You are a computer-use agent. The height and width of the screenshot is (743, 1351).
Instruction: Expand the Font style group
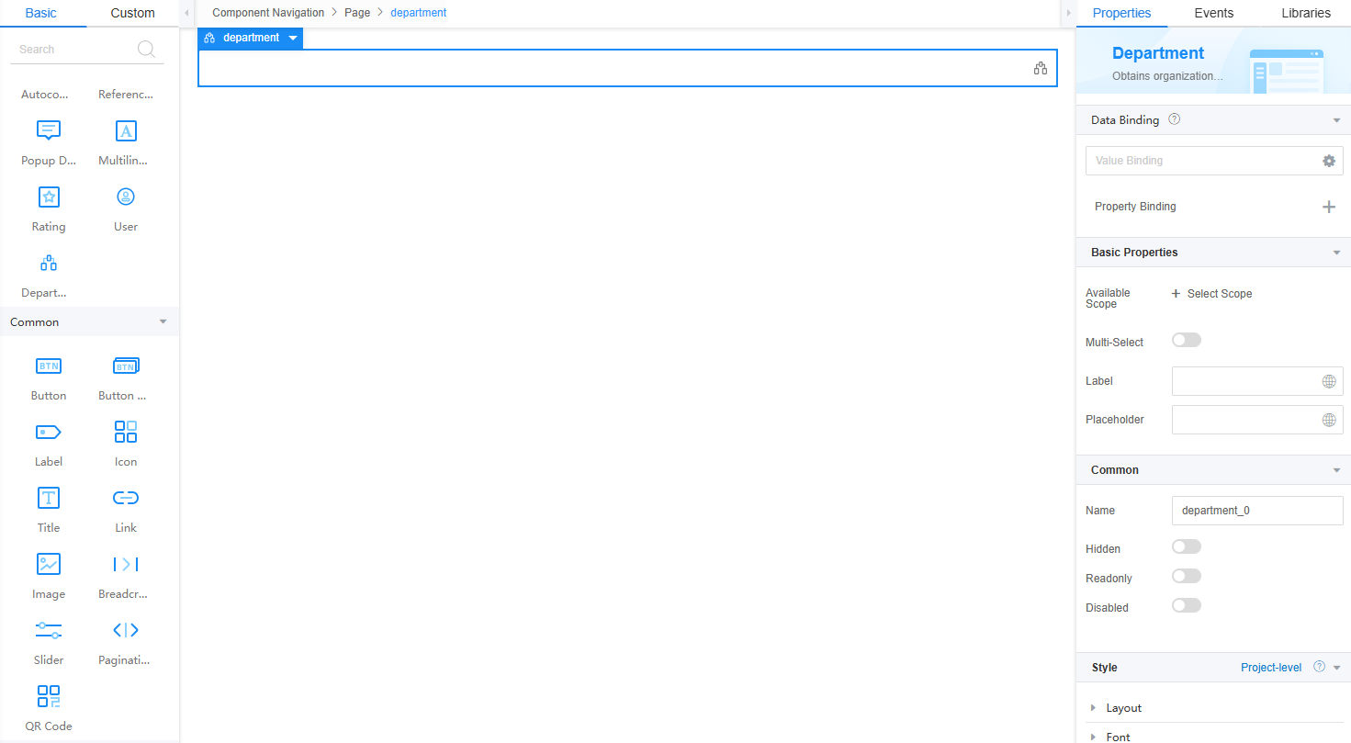click(1093, 737)
